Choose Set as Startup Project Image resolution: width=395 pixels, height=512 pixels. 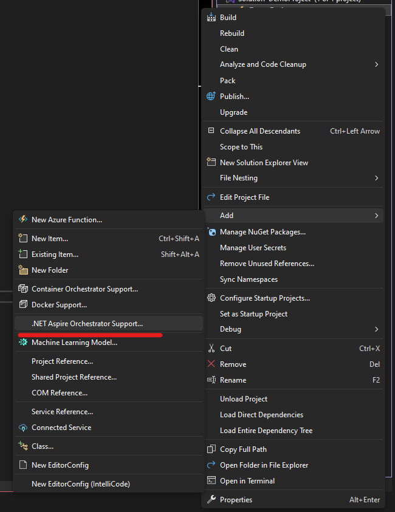253,314
